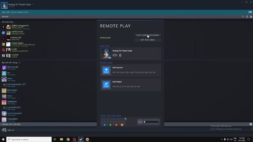This screenshot has width=253, height=142.
Task: Click the NARAKA game icon beside LuciM
Action: [x=4, y=50]
